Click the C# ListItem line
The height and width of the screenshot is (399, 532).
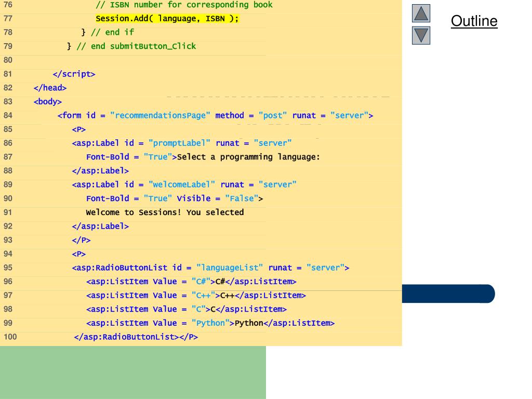pos(191,282)
